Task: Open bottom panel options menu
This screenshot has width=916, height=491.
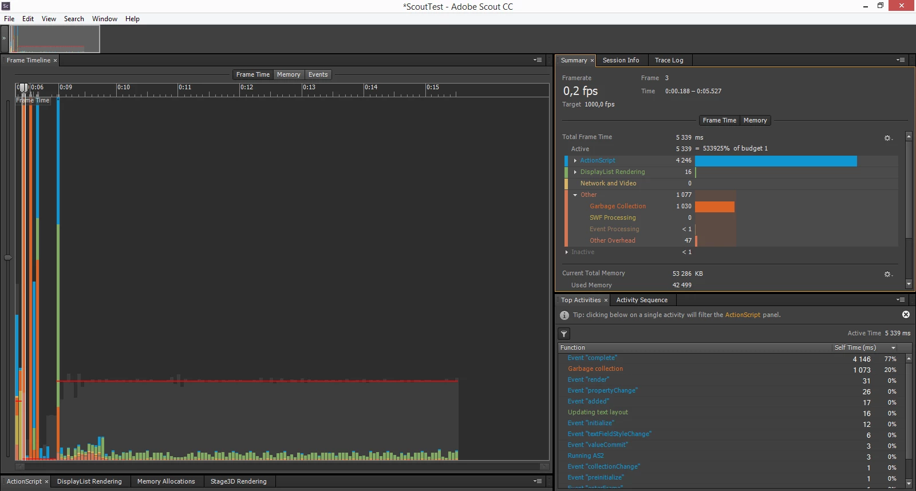Action: pyautogui.click(x=538, y=481)
